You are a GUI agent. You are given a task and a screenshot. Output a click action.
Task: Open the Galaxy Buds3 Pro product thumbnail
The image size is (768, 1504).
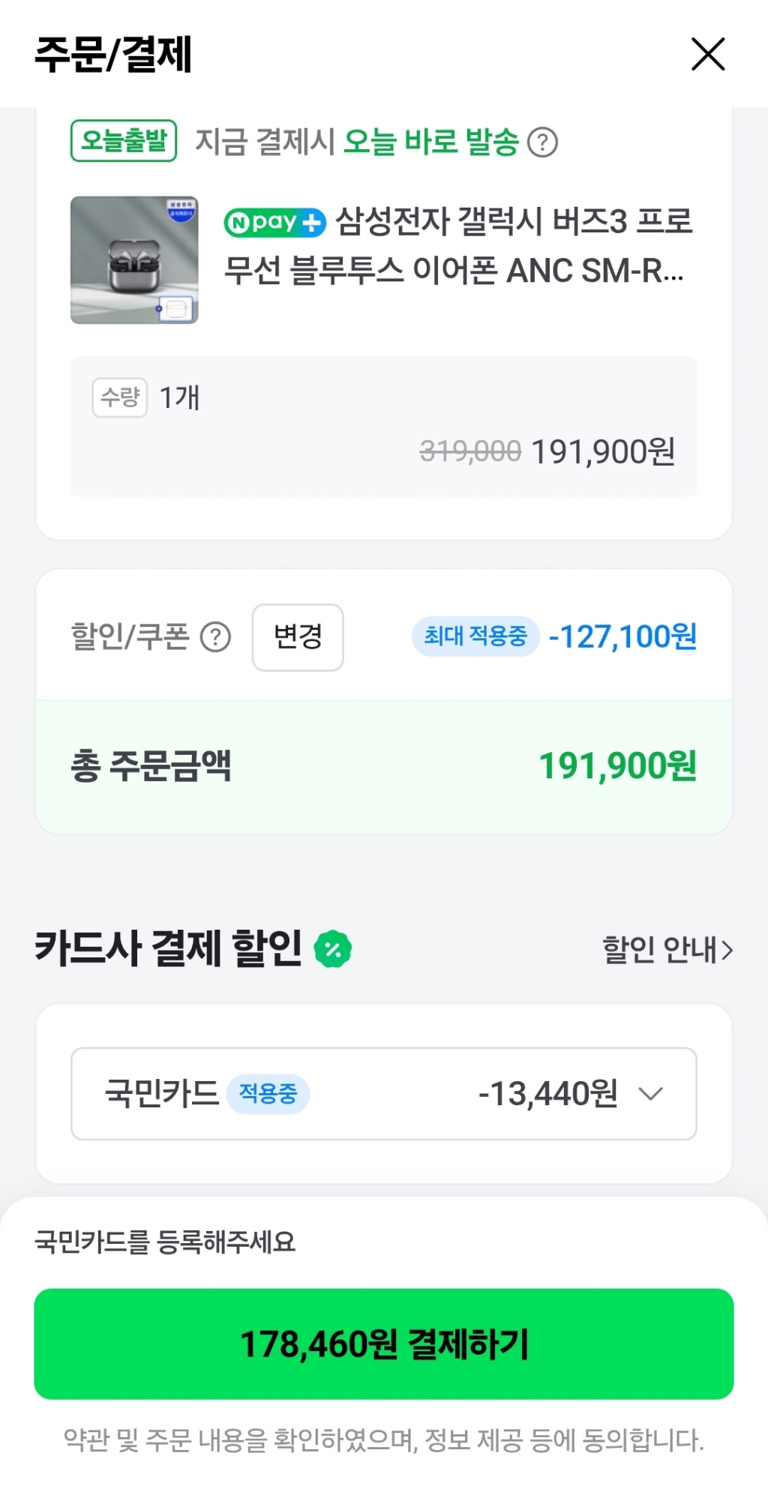point(134,260)
